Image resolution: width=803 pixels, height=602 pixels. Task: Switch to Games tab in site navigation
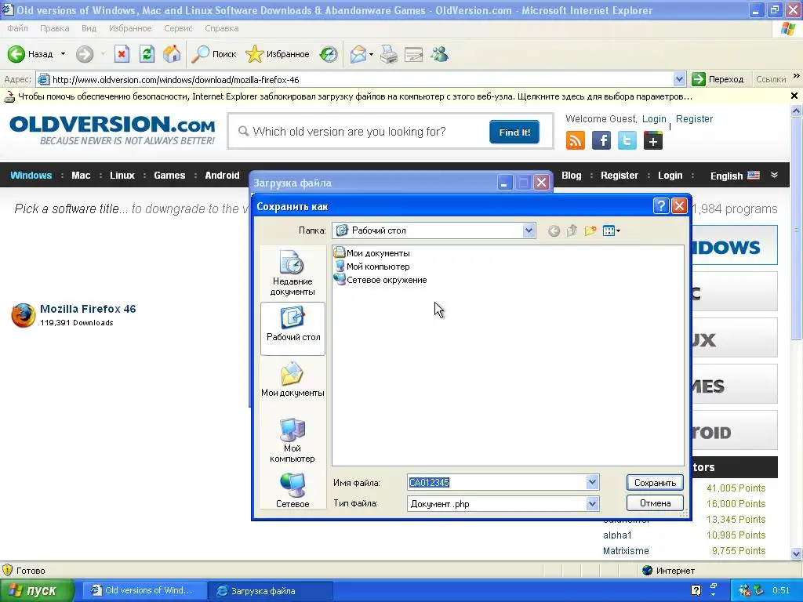tap(169, 175)
